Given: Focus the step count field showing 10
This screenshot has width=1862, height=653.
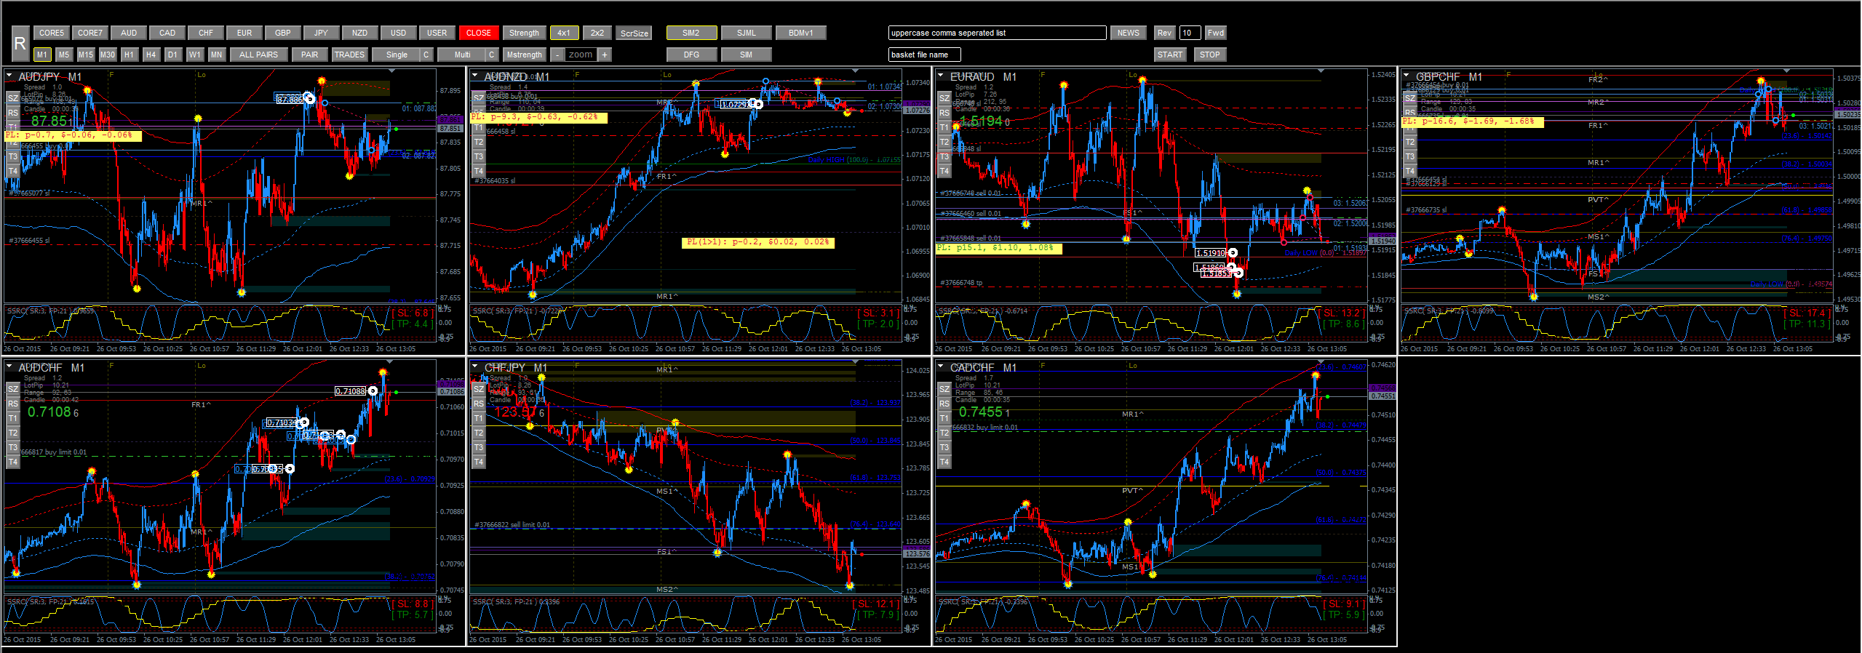Looking at the screenshot, I should pos(1190,33).
